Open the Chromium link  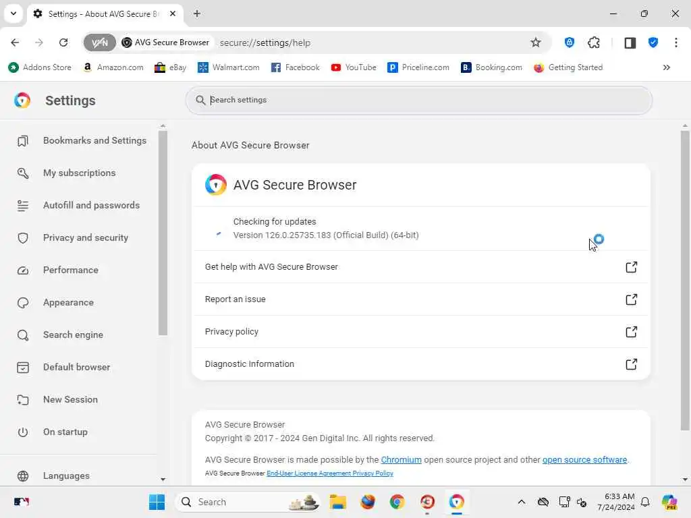point(401,460)
